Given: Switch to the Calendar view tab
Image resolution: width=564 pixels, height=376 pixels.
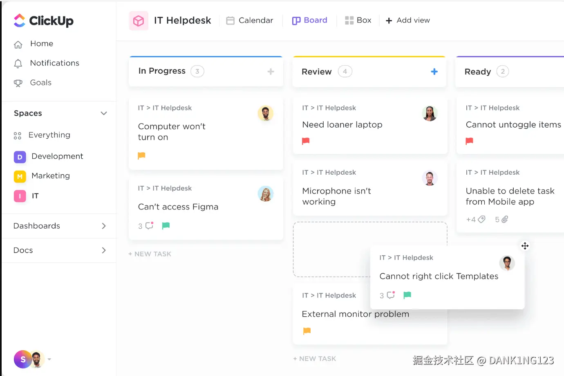Looking at the screenshot, I should pyautogui.click(x=250, y=20).
